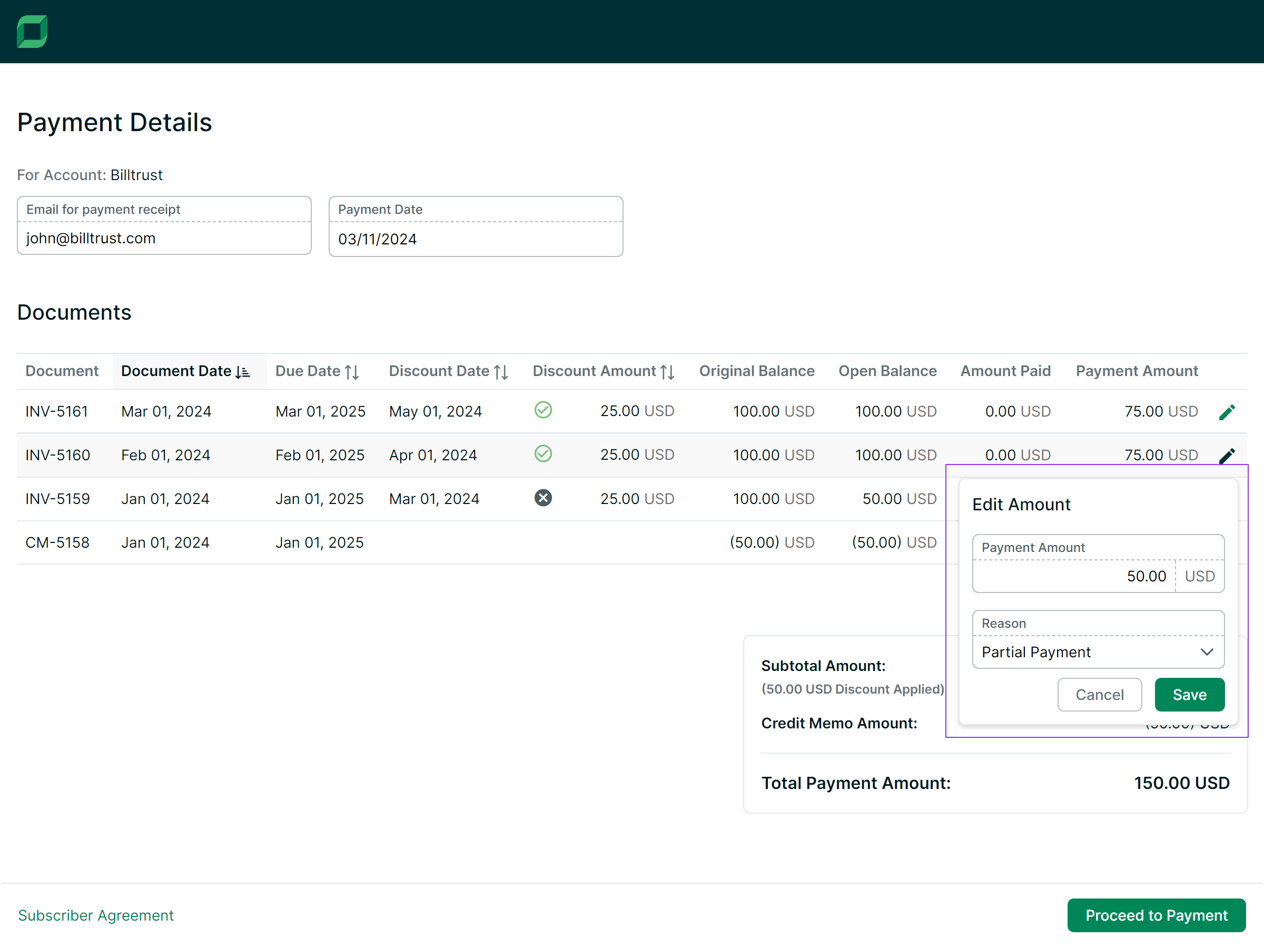Click green discount checkmark on INV-5161
Viewport: 1264px width, 948px height.
pyautogui.click(x=543, y=410)
